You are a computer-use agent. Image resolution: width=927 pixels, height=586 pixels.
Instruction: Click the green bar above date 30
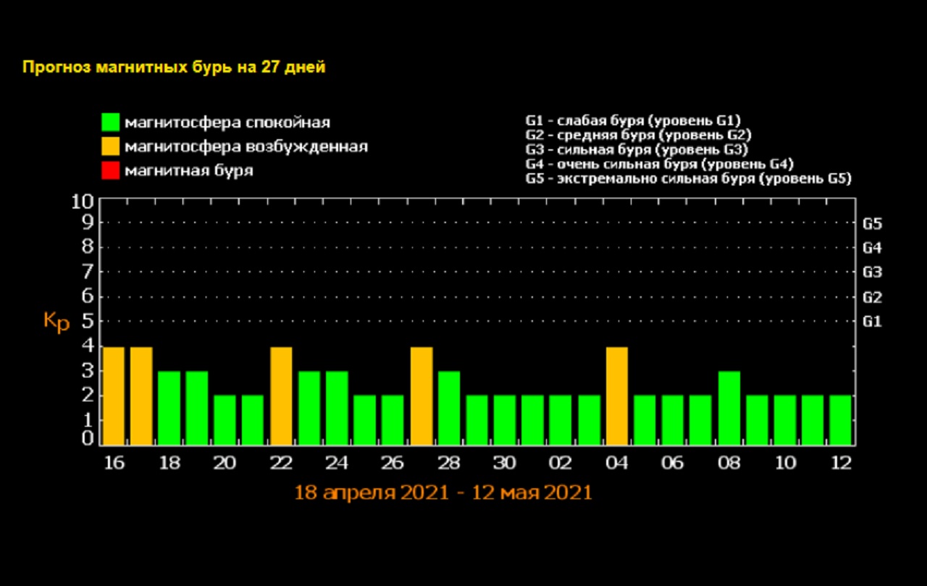[505, 420]
